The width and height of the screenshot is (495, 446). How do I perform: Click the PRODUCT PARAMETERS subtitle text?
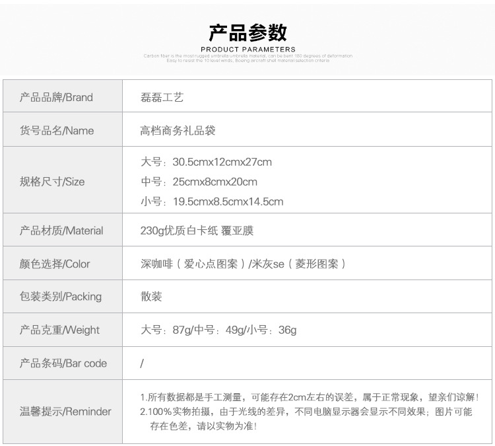(x=248, y=50)
